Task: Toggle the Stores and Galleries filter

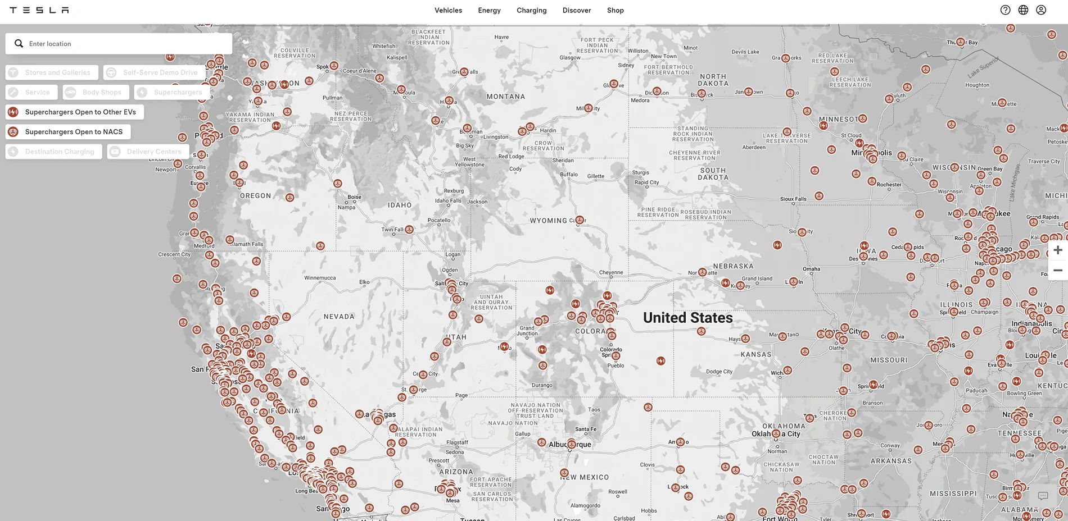Action: [x=52, y=72]
